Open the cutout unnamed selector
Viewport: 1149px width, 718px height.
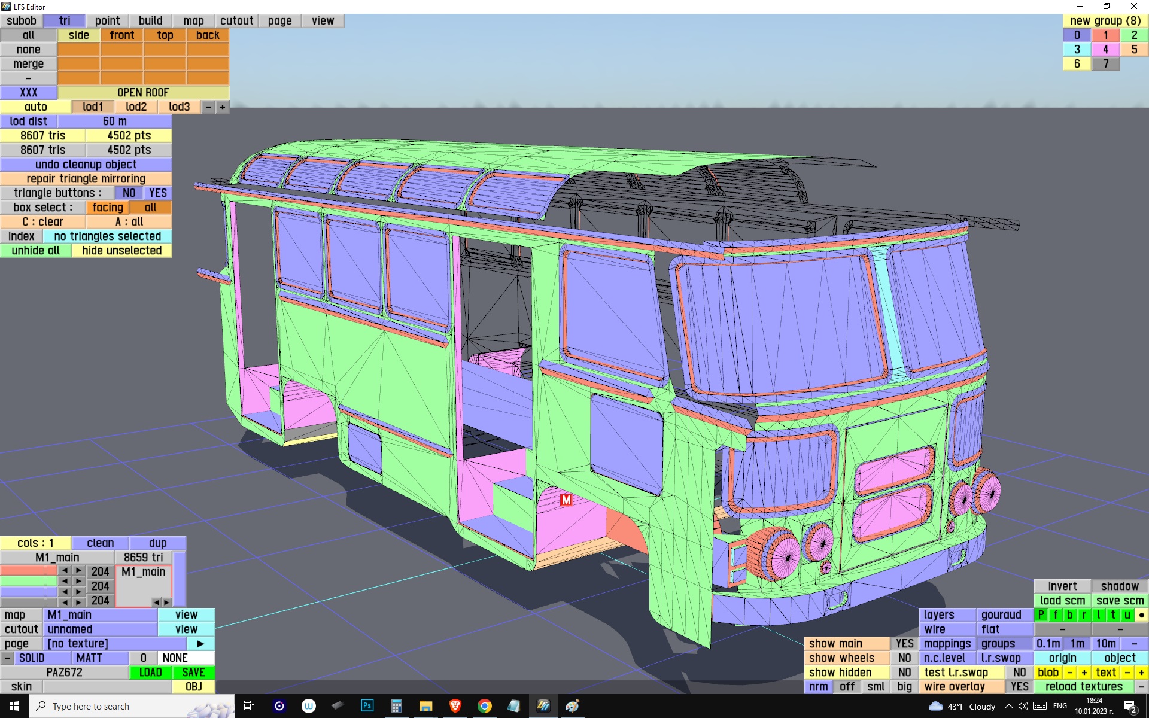tap(100, 629)
